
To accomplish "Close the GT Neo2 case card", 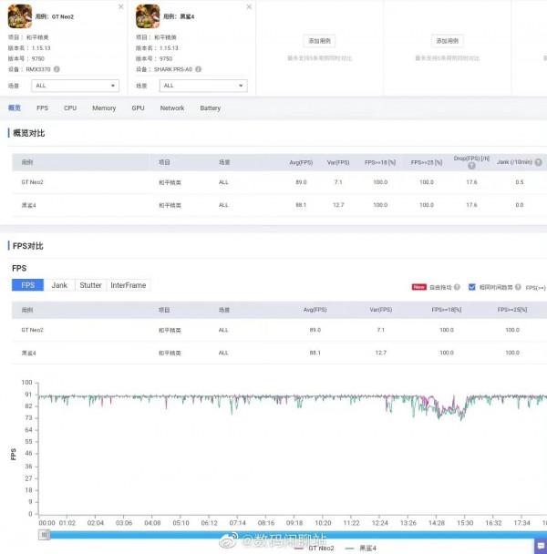I will click(121, 6).
